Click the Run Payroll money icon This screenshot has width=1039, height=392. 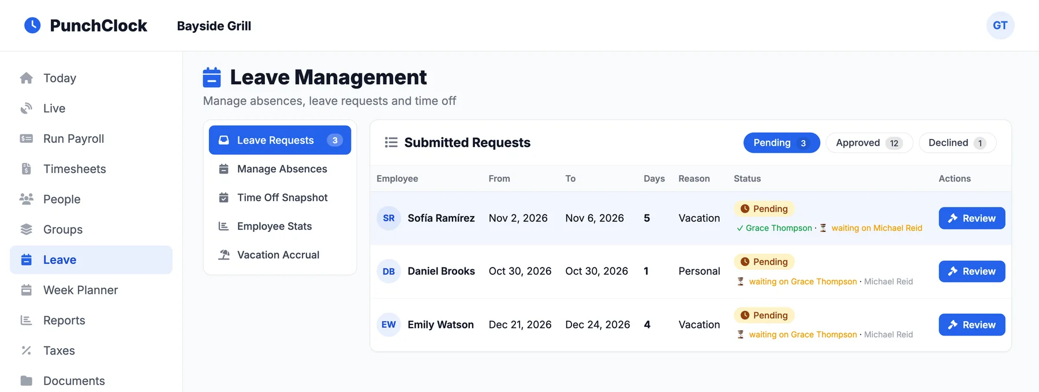click(x=26, y=138)
